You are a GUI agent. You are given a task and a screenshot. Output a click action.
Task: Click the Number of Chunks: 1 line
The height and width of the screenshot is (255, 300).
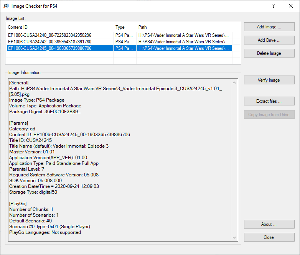pos(31,209)
